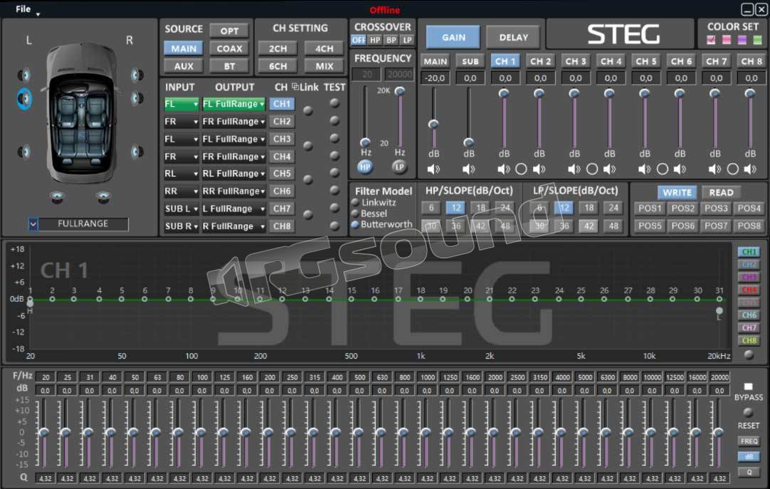The image size is (770, 489).
Task: Open the RL input dropdown
Action: pos(181,174)
